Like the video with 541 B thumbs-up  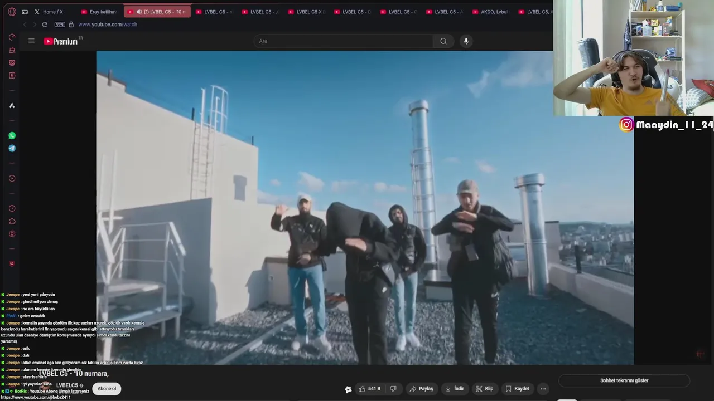click(369, 389)
